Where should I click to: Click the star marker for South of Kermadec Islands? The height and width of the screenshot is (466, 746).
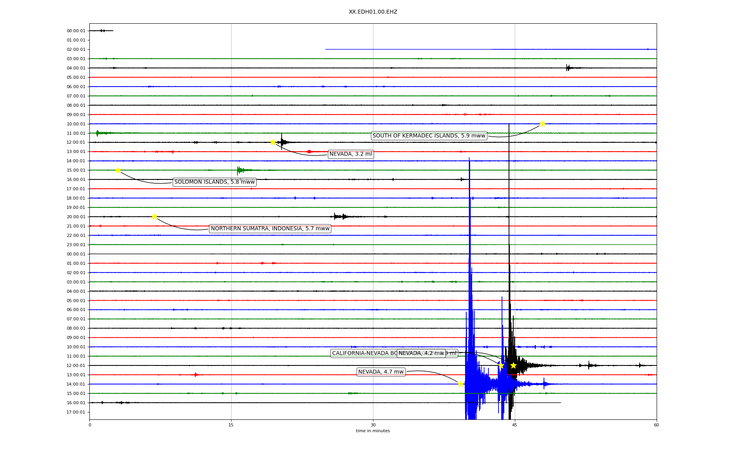coord(542,124)
